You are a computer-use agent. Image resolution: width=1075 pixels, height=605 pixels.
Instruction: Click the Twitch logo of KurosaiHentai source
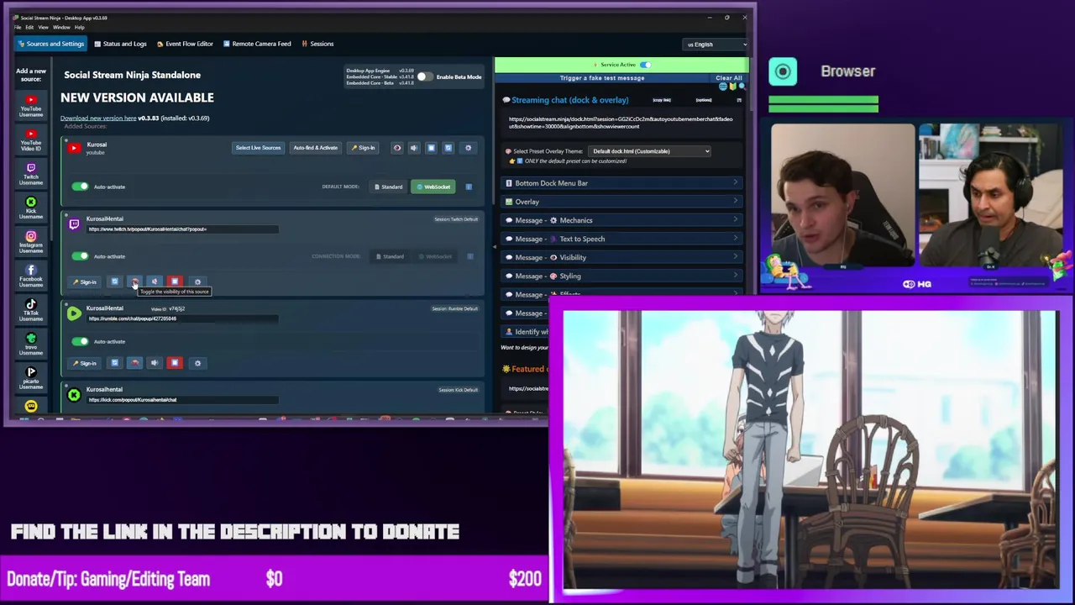[x=74, y=224]
